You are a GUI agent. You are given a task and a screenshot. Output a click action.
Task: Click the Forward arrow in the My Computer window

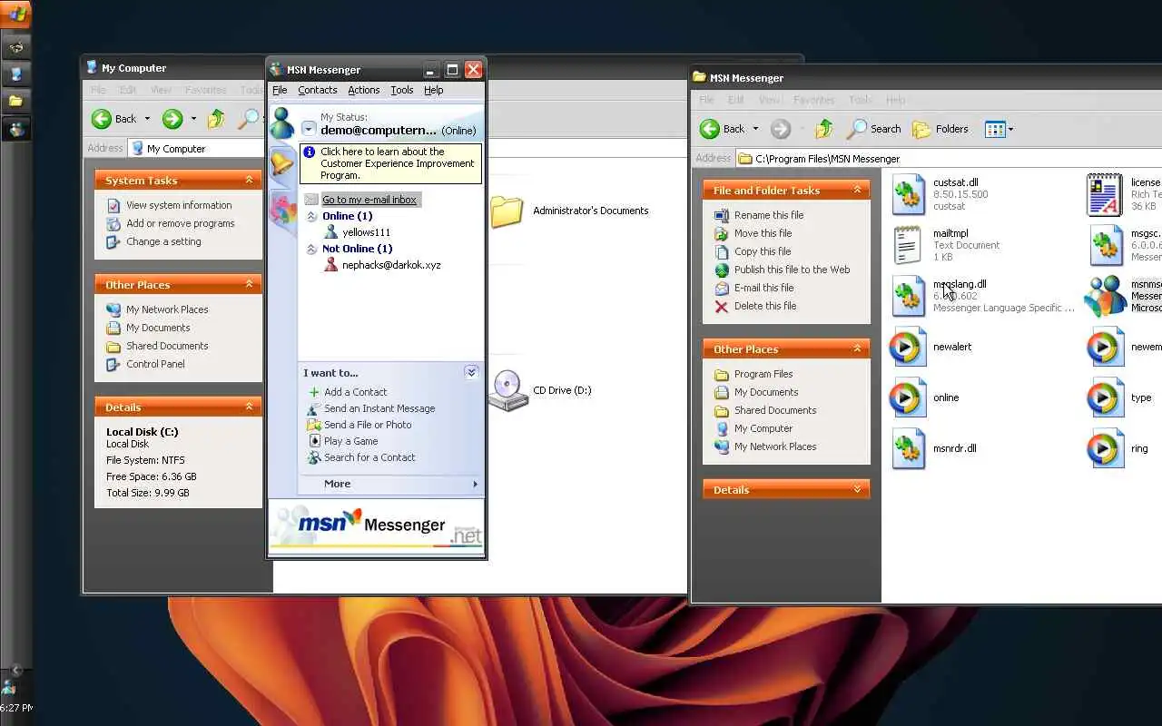[172, 119]
